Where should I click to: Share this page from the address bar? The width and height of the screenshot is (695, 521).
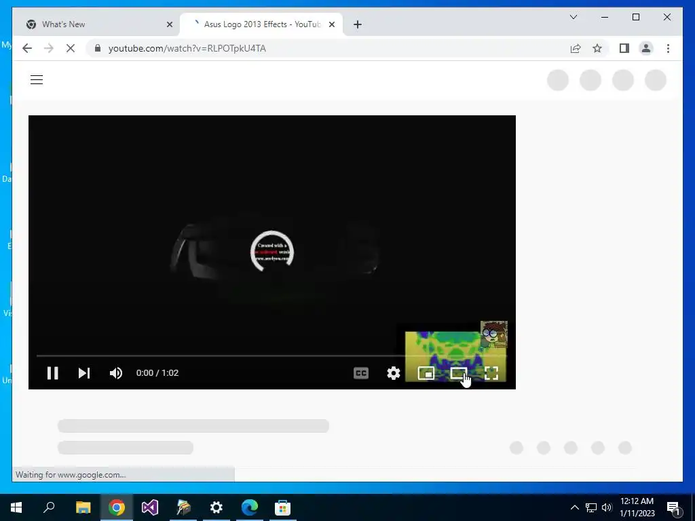click(x=576, y=48)
